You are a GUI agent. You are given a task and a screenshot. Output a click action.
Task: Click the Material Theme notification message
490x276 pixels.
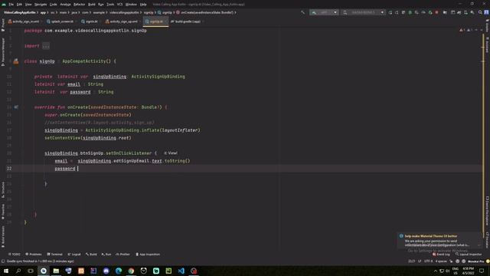coord(436,243)
